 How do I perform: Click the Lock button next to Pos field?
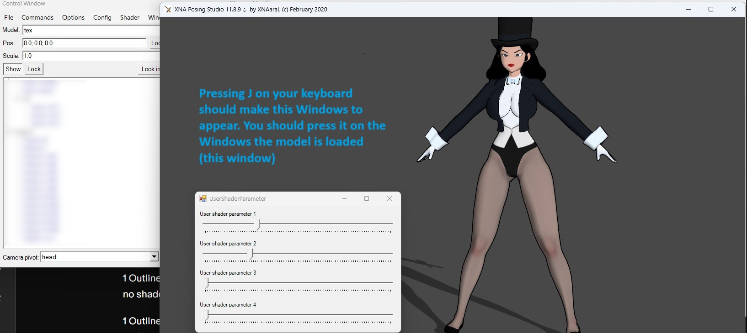(x=155, y=43)
